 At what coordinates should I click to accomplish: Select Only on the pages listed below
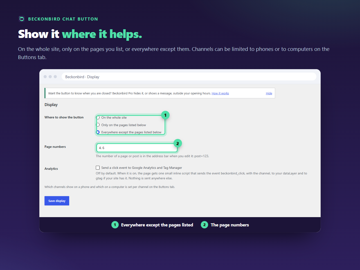pyautogui.click(x=98, y=125)
